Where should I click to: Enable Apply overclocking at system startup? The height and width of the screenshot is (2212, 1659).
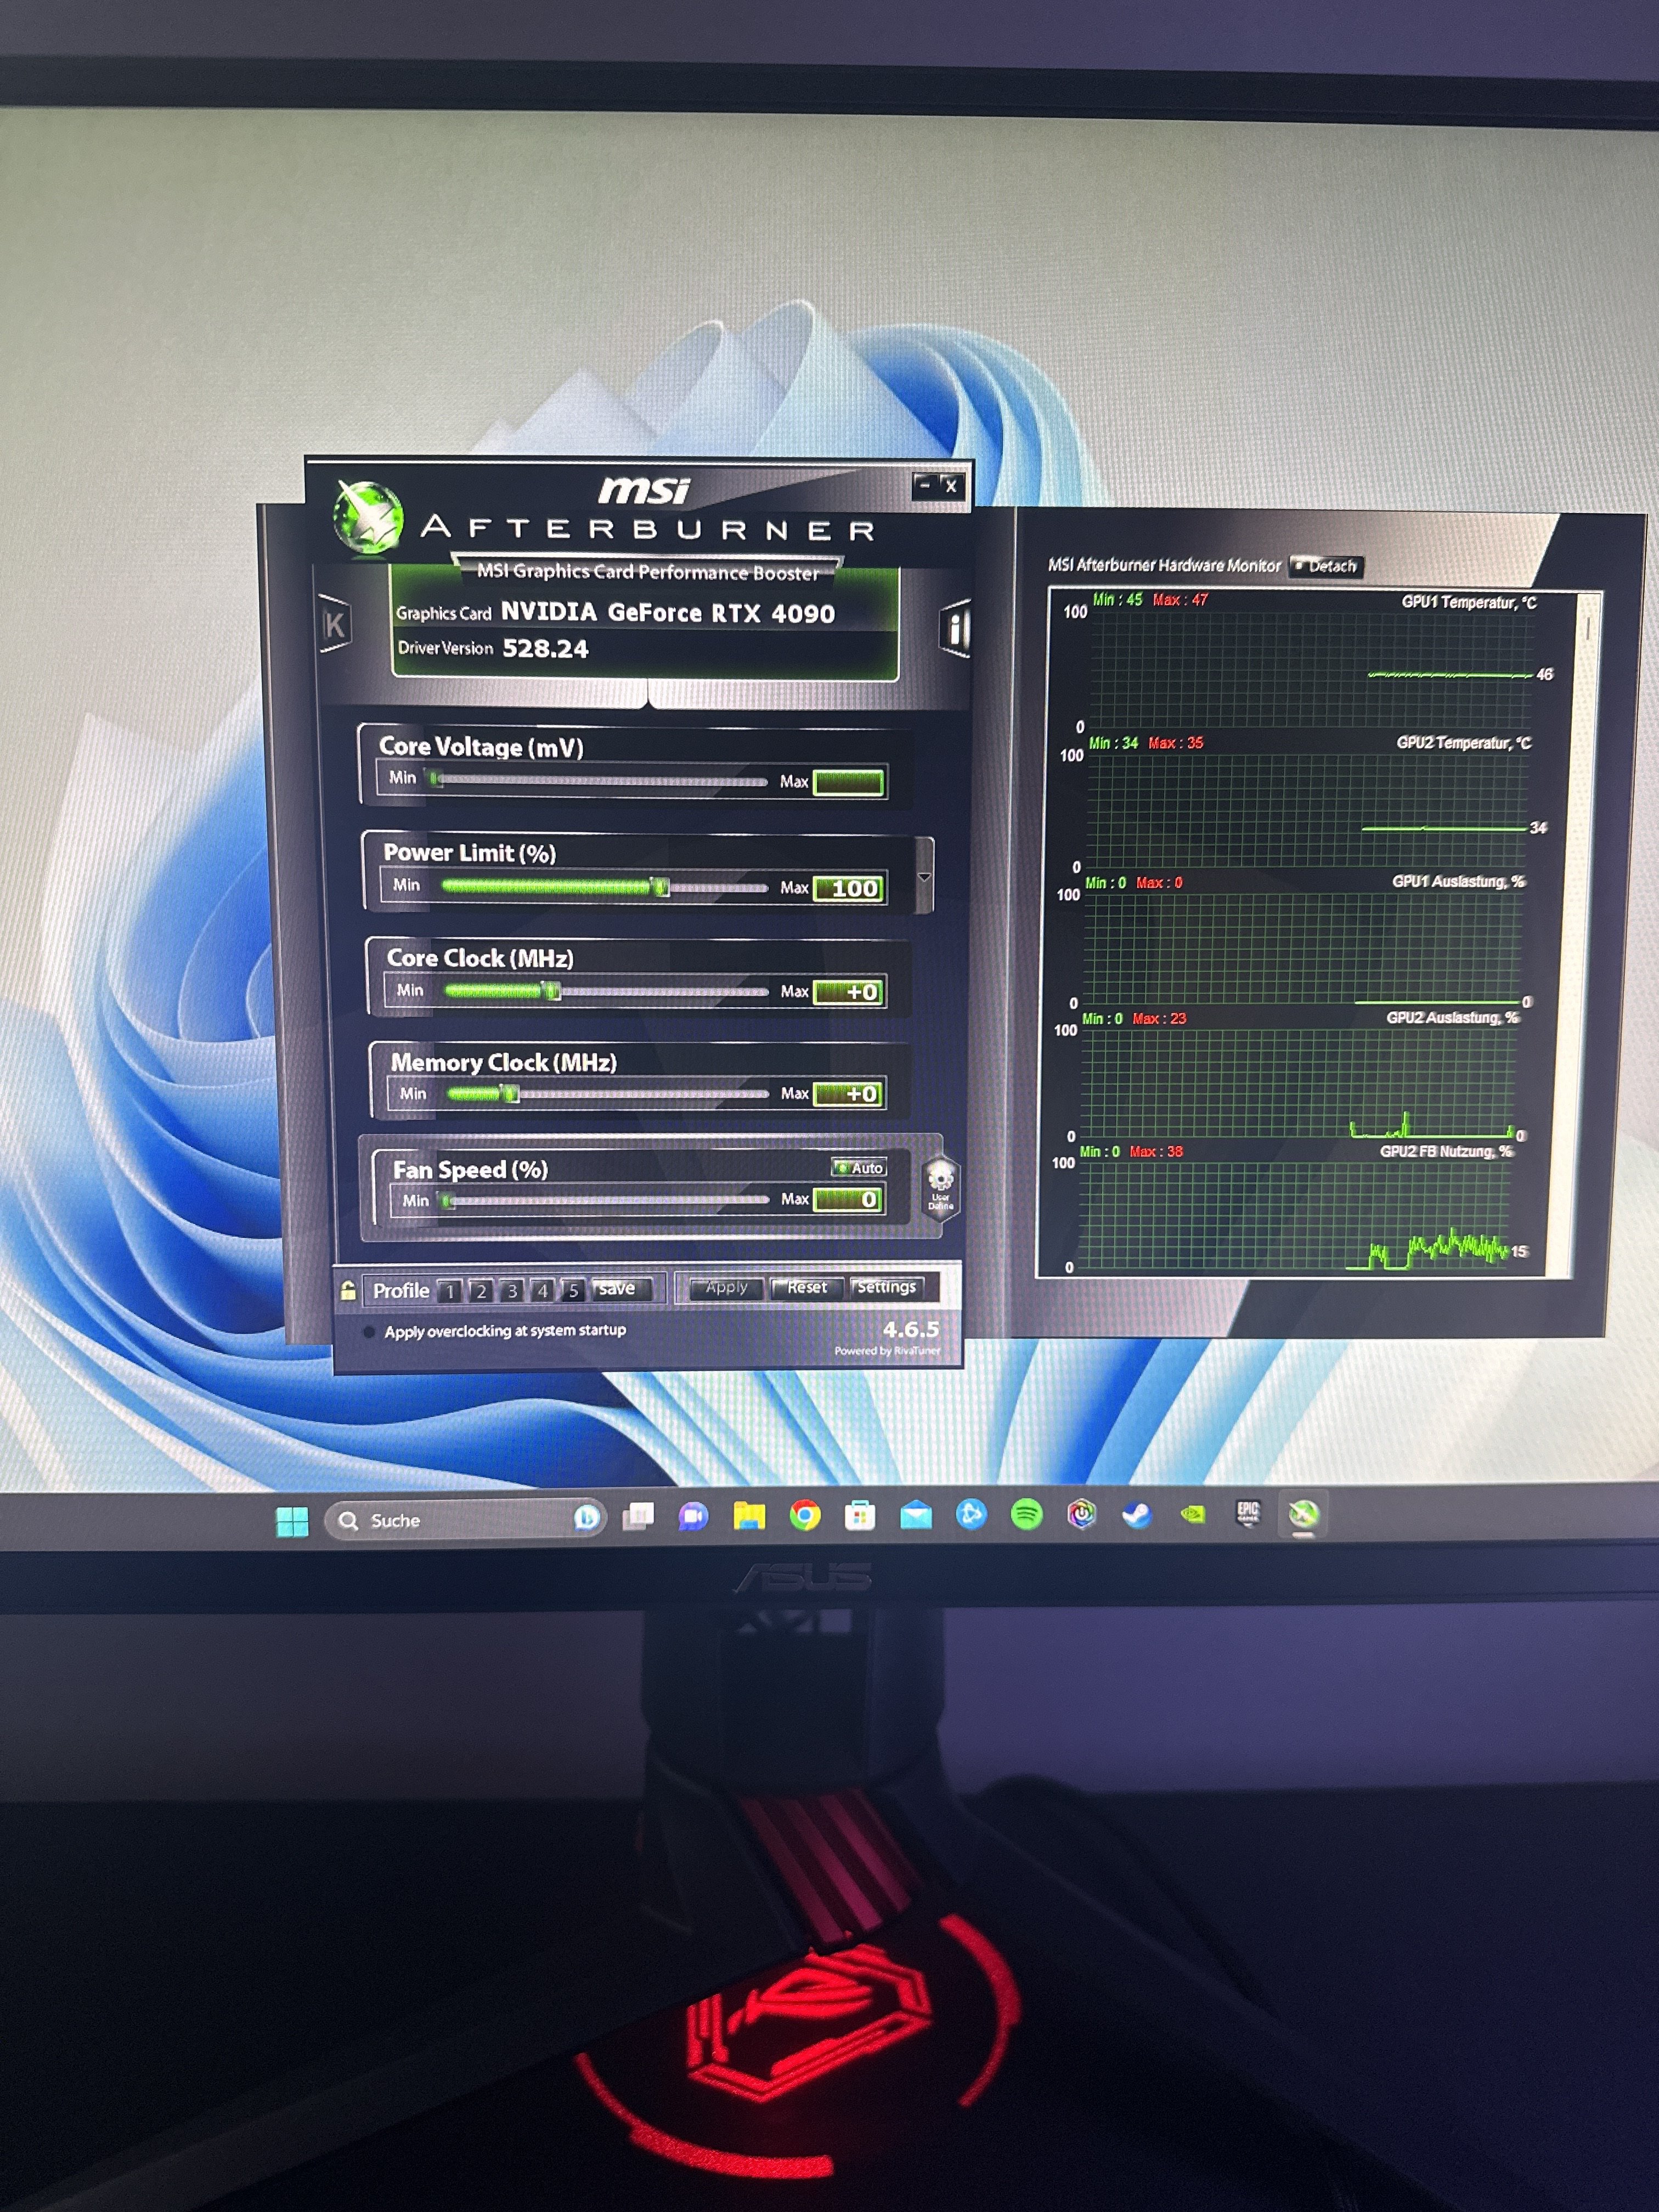tap(369, 1332)
